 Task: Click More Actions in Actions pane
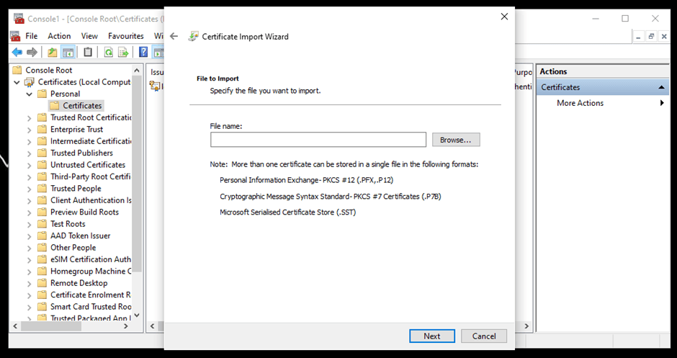[x=580, y=103]
